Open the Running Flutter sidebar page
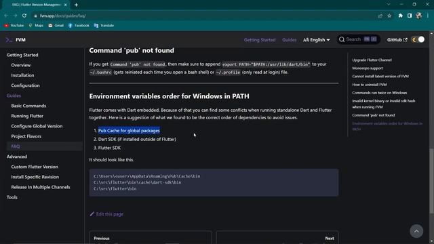The width and height of the screenshot is (434, 244). tap(27, 116)
